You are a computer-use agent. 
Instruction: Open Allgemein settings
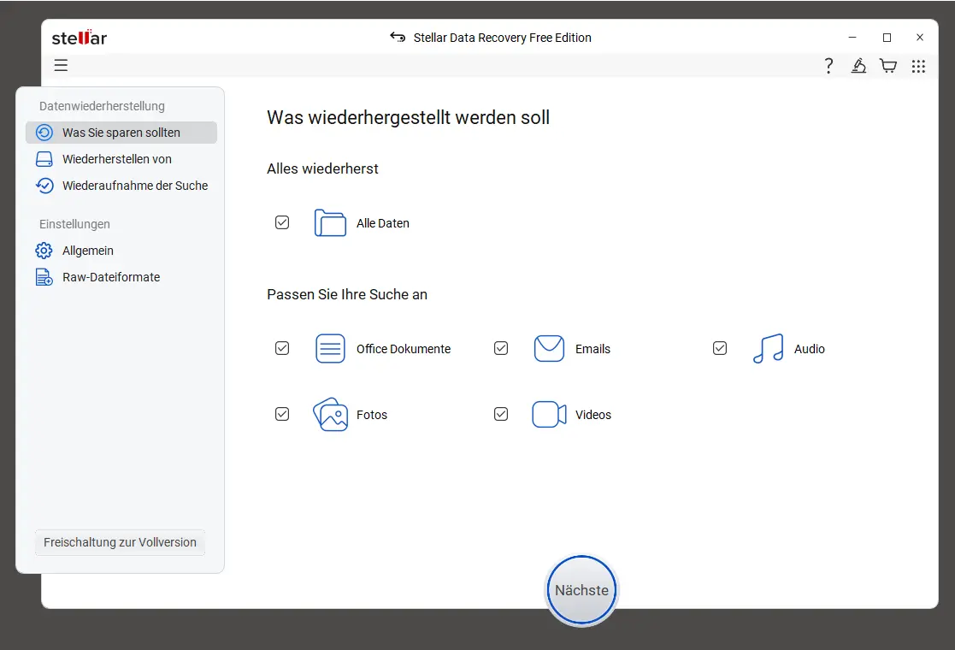coord(87,251)
